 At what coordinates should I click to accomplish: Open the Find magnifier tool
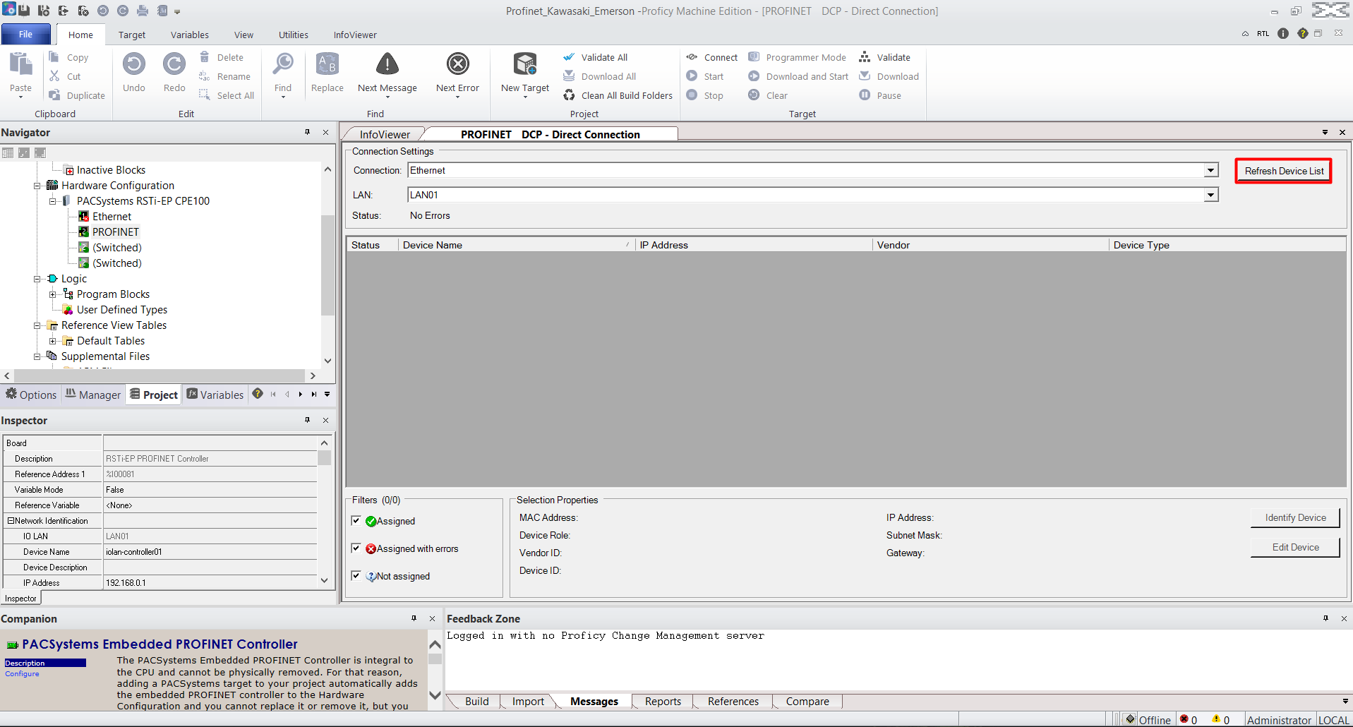(x=283, y=64)
